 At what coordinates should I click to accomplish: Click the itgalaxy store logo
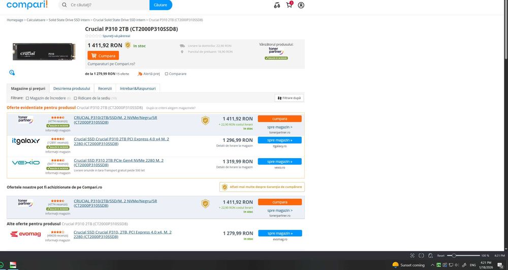(x=25, y=141)
